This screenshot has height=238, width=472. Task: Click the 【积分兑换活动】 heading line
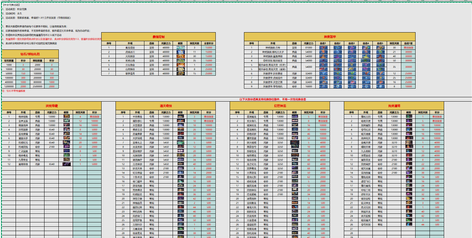click(11, 5)
